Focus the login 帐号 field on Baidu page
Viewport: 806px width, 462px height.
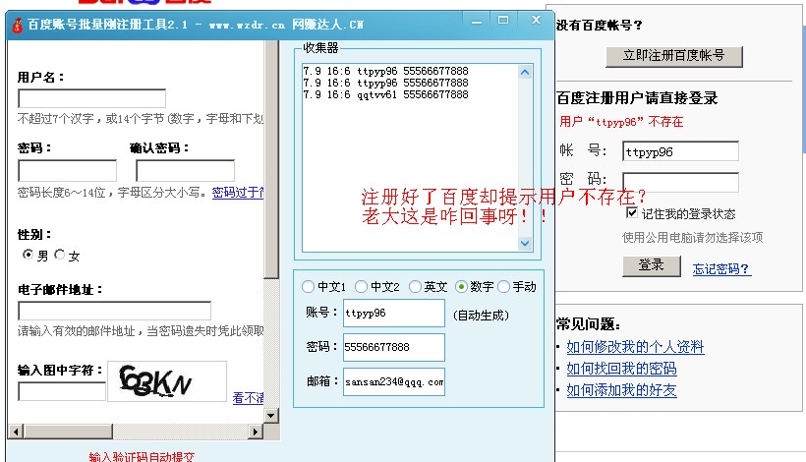click(680, 151)
